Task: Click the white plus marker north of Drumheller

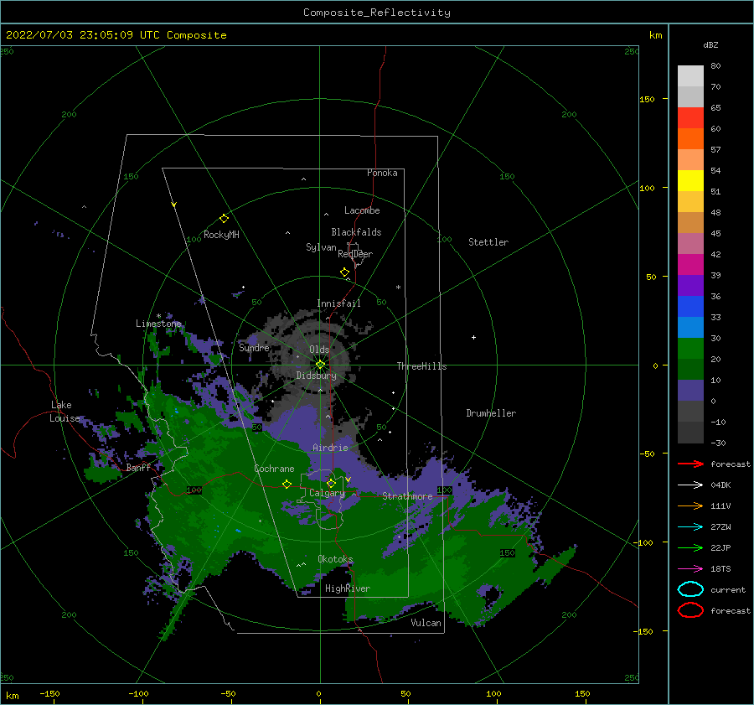Action: [x=473, y=337]
